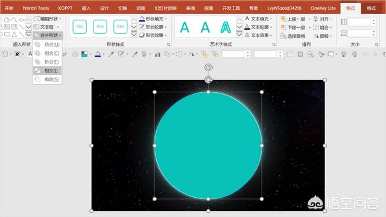Open the OneKey Lite tab
The width and height of the screenshot is (386, 217).
point(323,8)
